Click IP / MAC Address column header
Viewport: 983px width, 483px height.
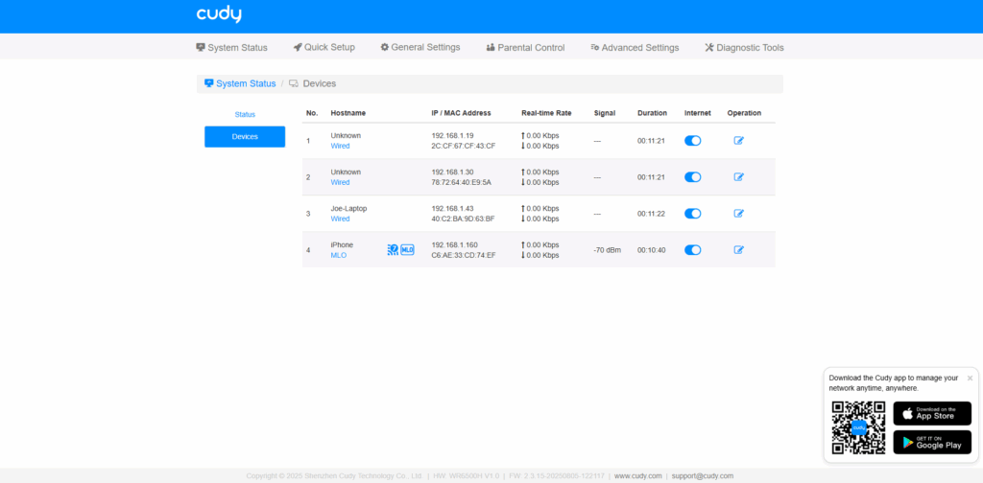pyautogui.click(x=462, y=113)
